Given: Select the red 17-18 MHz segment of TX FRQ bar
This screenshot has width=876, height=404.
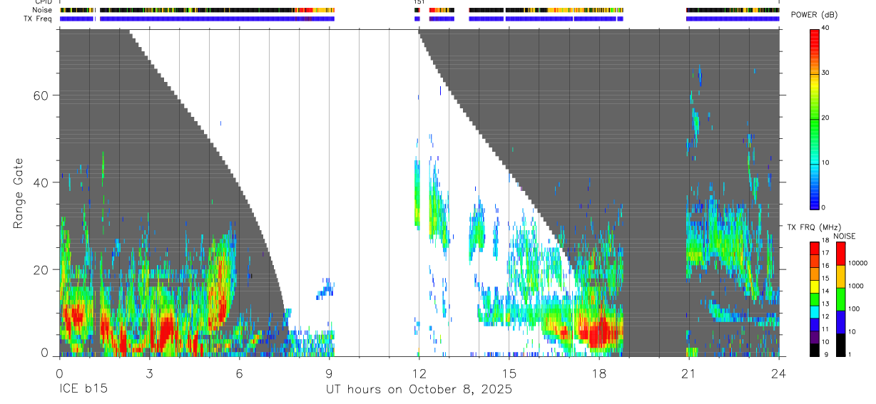Looking at the screenshot, I should [815, 249].
